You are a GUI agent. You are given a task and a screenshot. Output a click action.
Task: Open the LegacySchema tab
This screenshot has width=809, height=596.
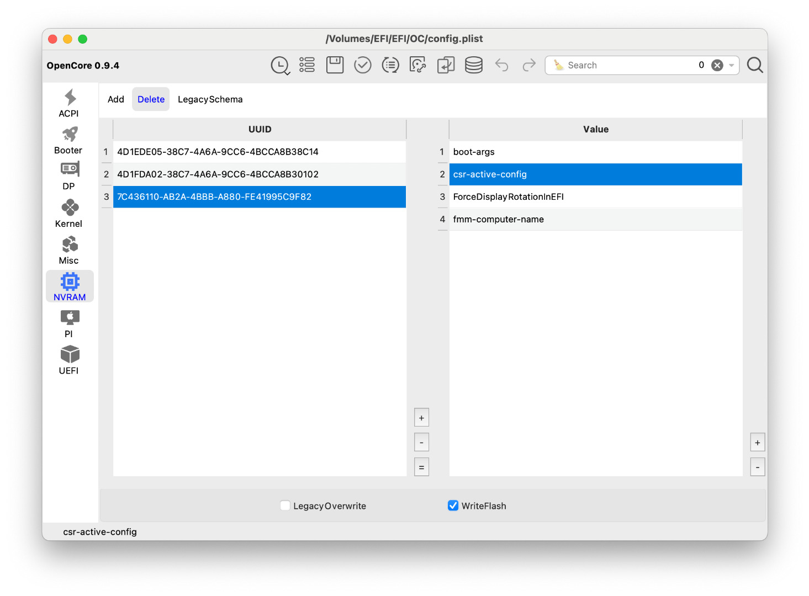point(210,99)
